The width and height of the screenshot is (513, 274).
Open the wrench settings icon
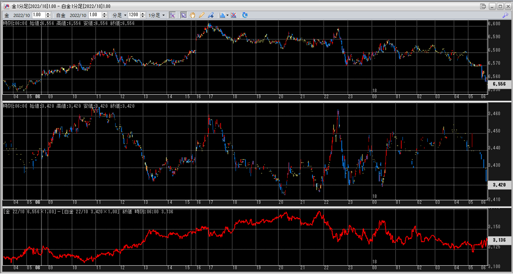505,15
